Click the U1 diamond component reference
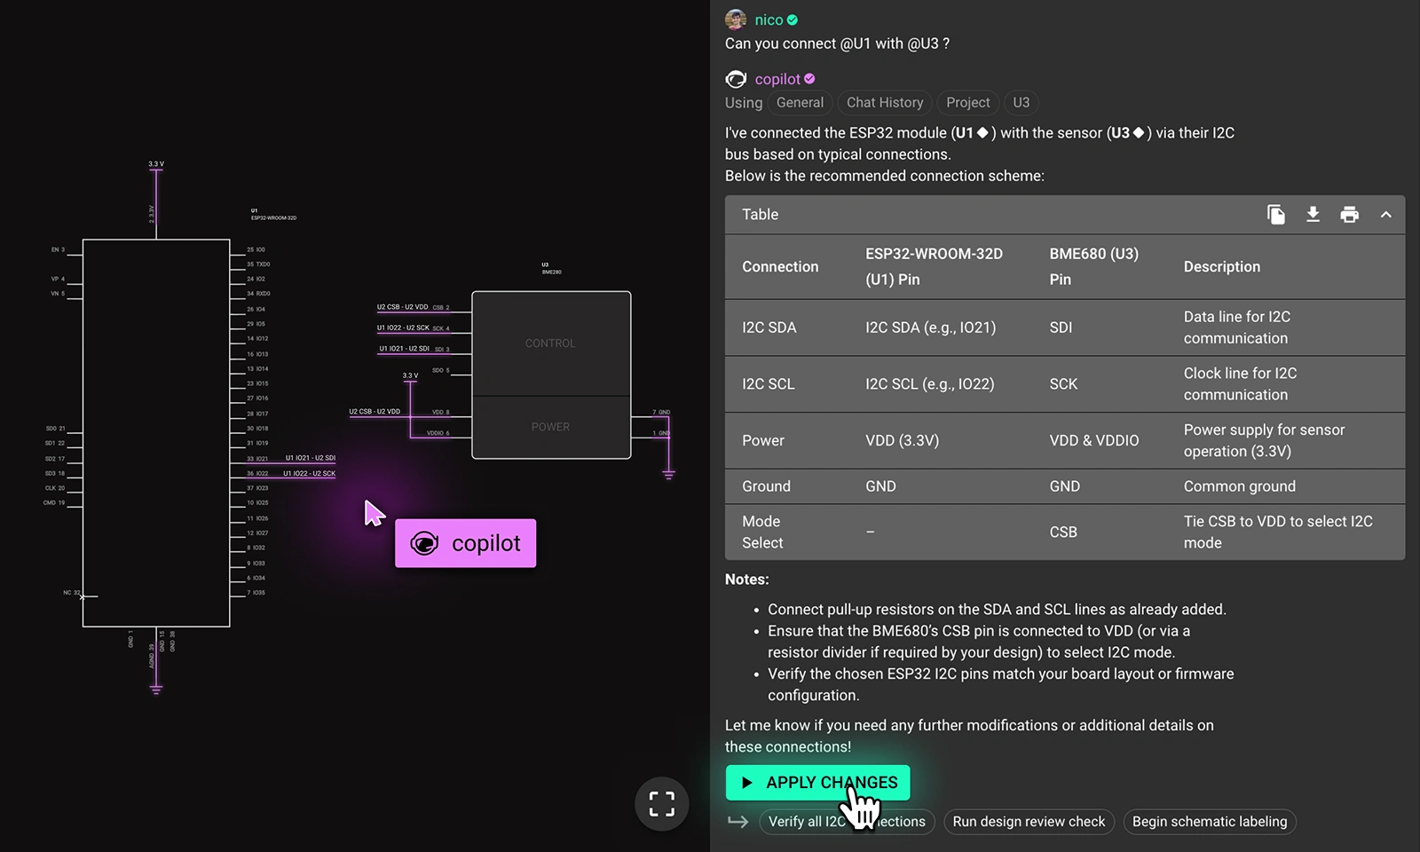The height and width of the screenshot is (852, 1420). [973, 133]
